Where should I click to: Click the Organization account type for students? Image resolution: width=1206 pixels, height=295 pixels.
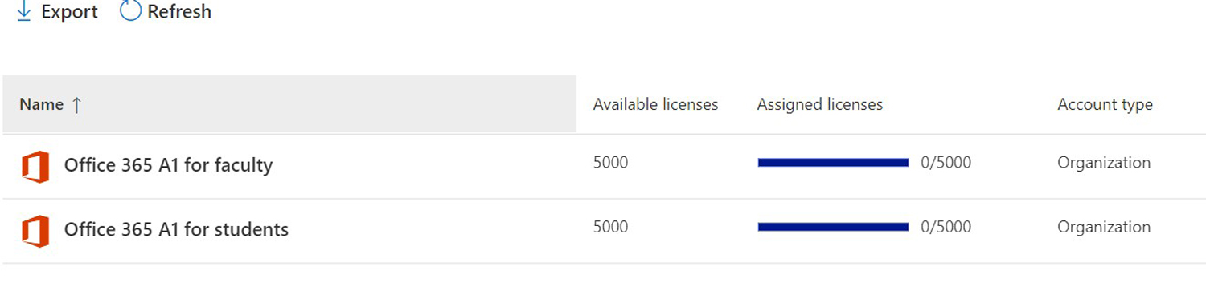[1104, 227]
